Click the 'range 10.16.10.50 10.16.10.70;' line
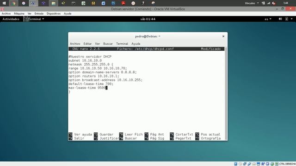 tap(98, 68)
